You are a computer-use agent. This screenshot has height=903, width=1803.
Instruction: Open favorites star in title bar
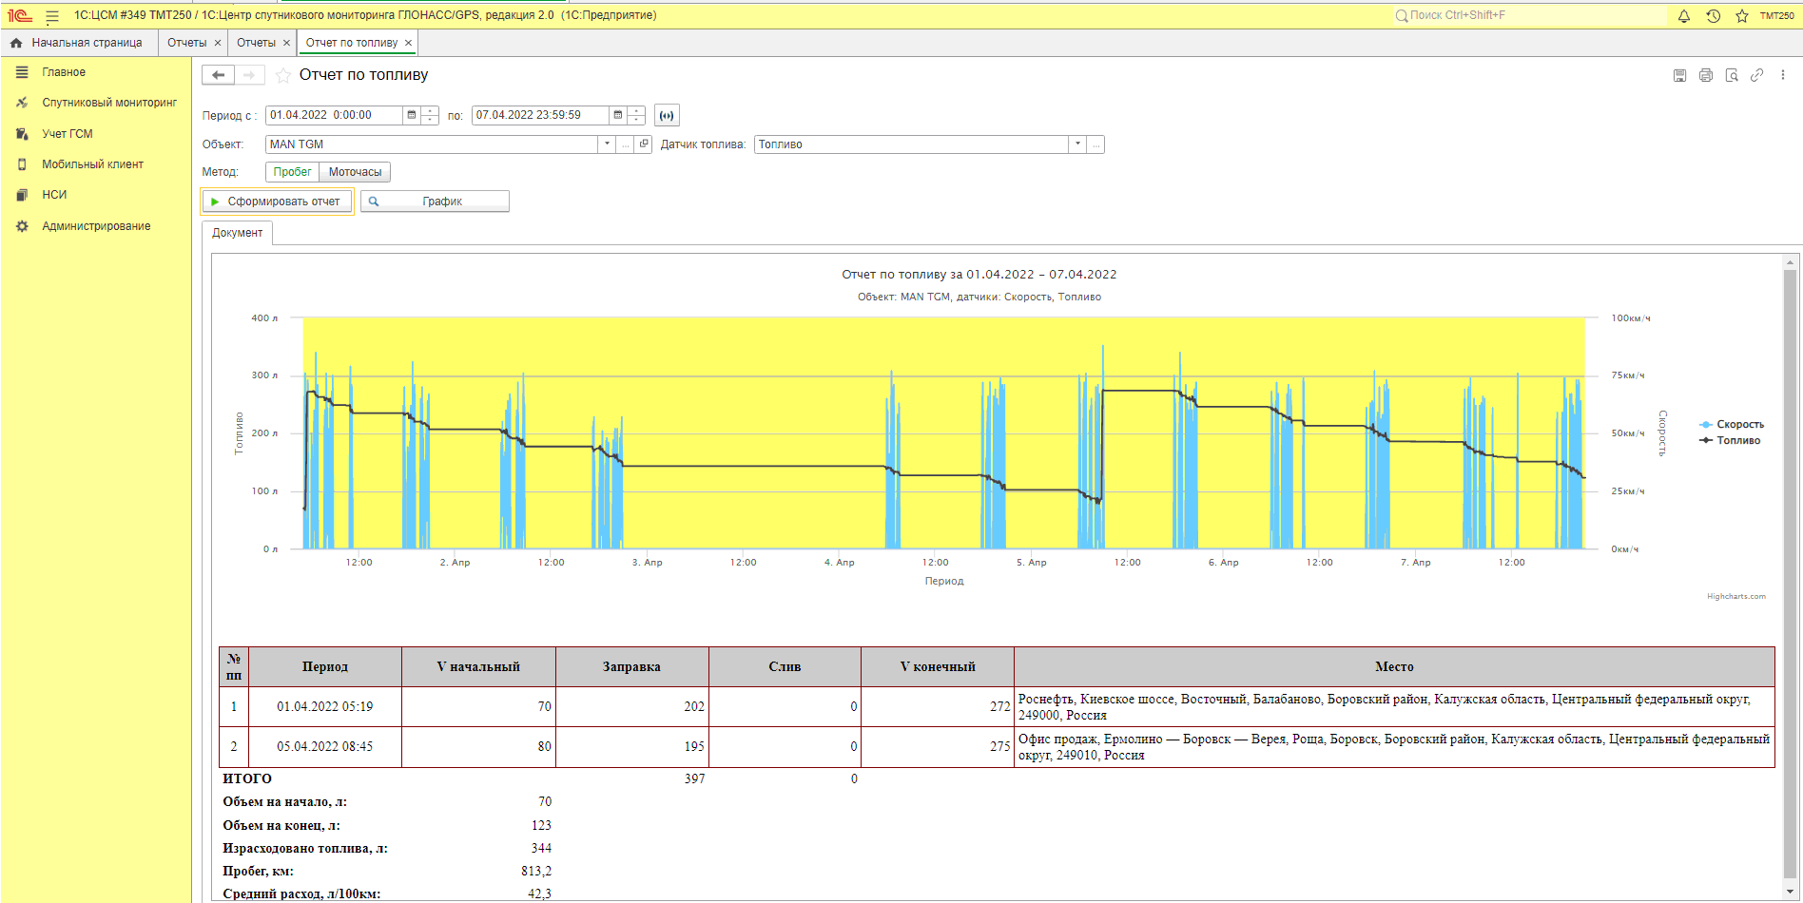(x=1741, y=16)
